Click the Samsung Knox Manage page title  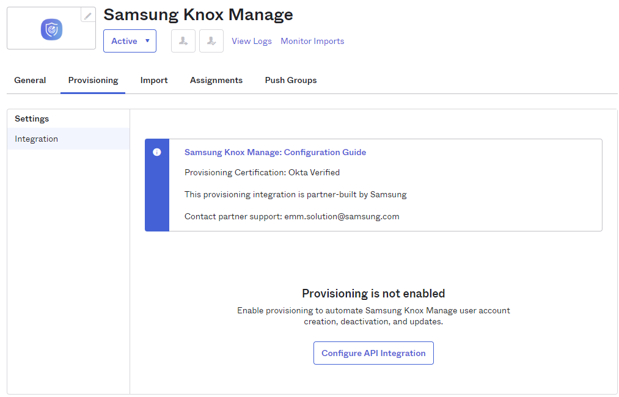[198, 15]
